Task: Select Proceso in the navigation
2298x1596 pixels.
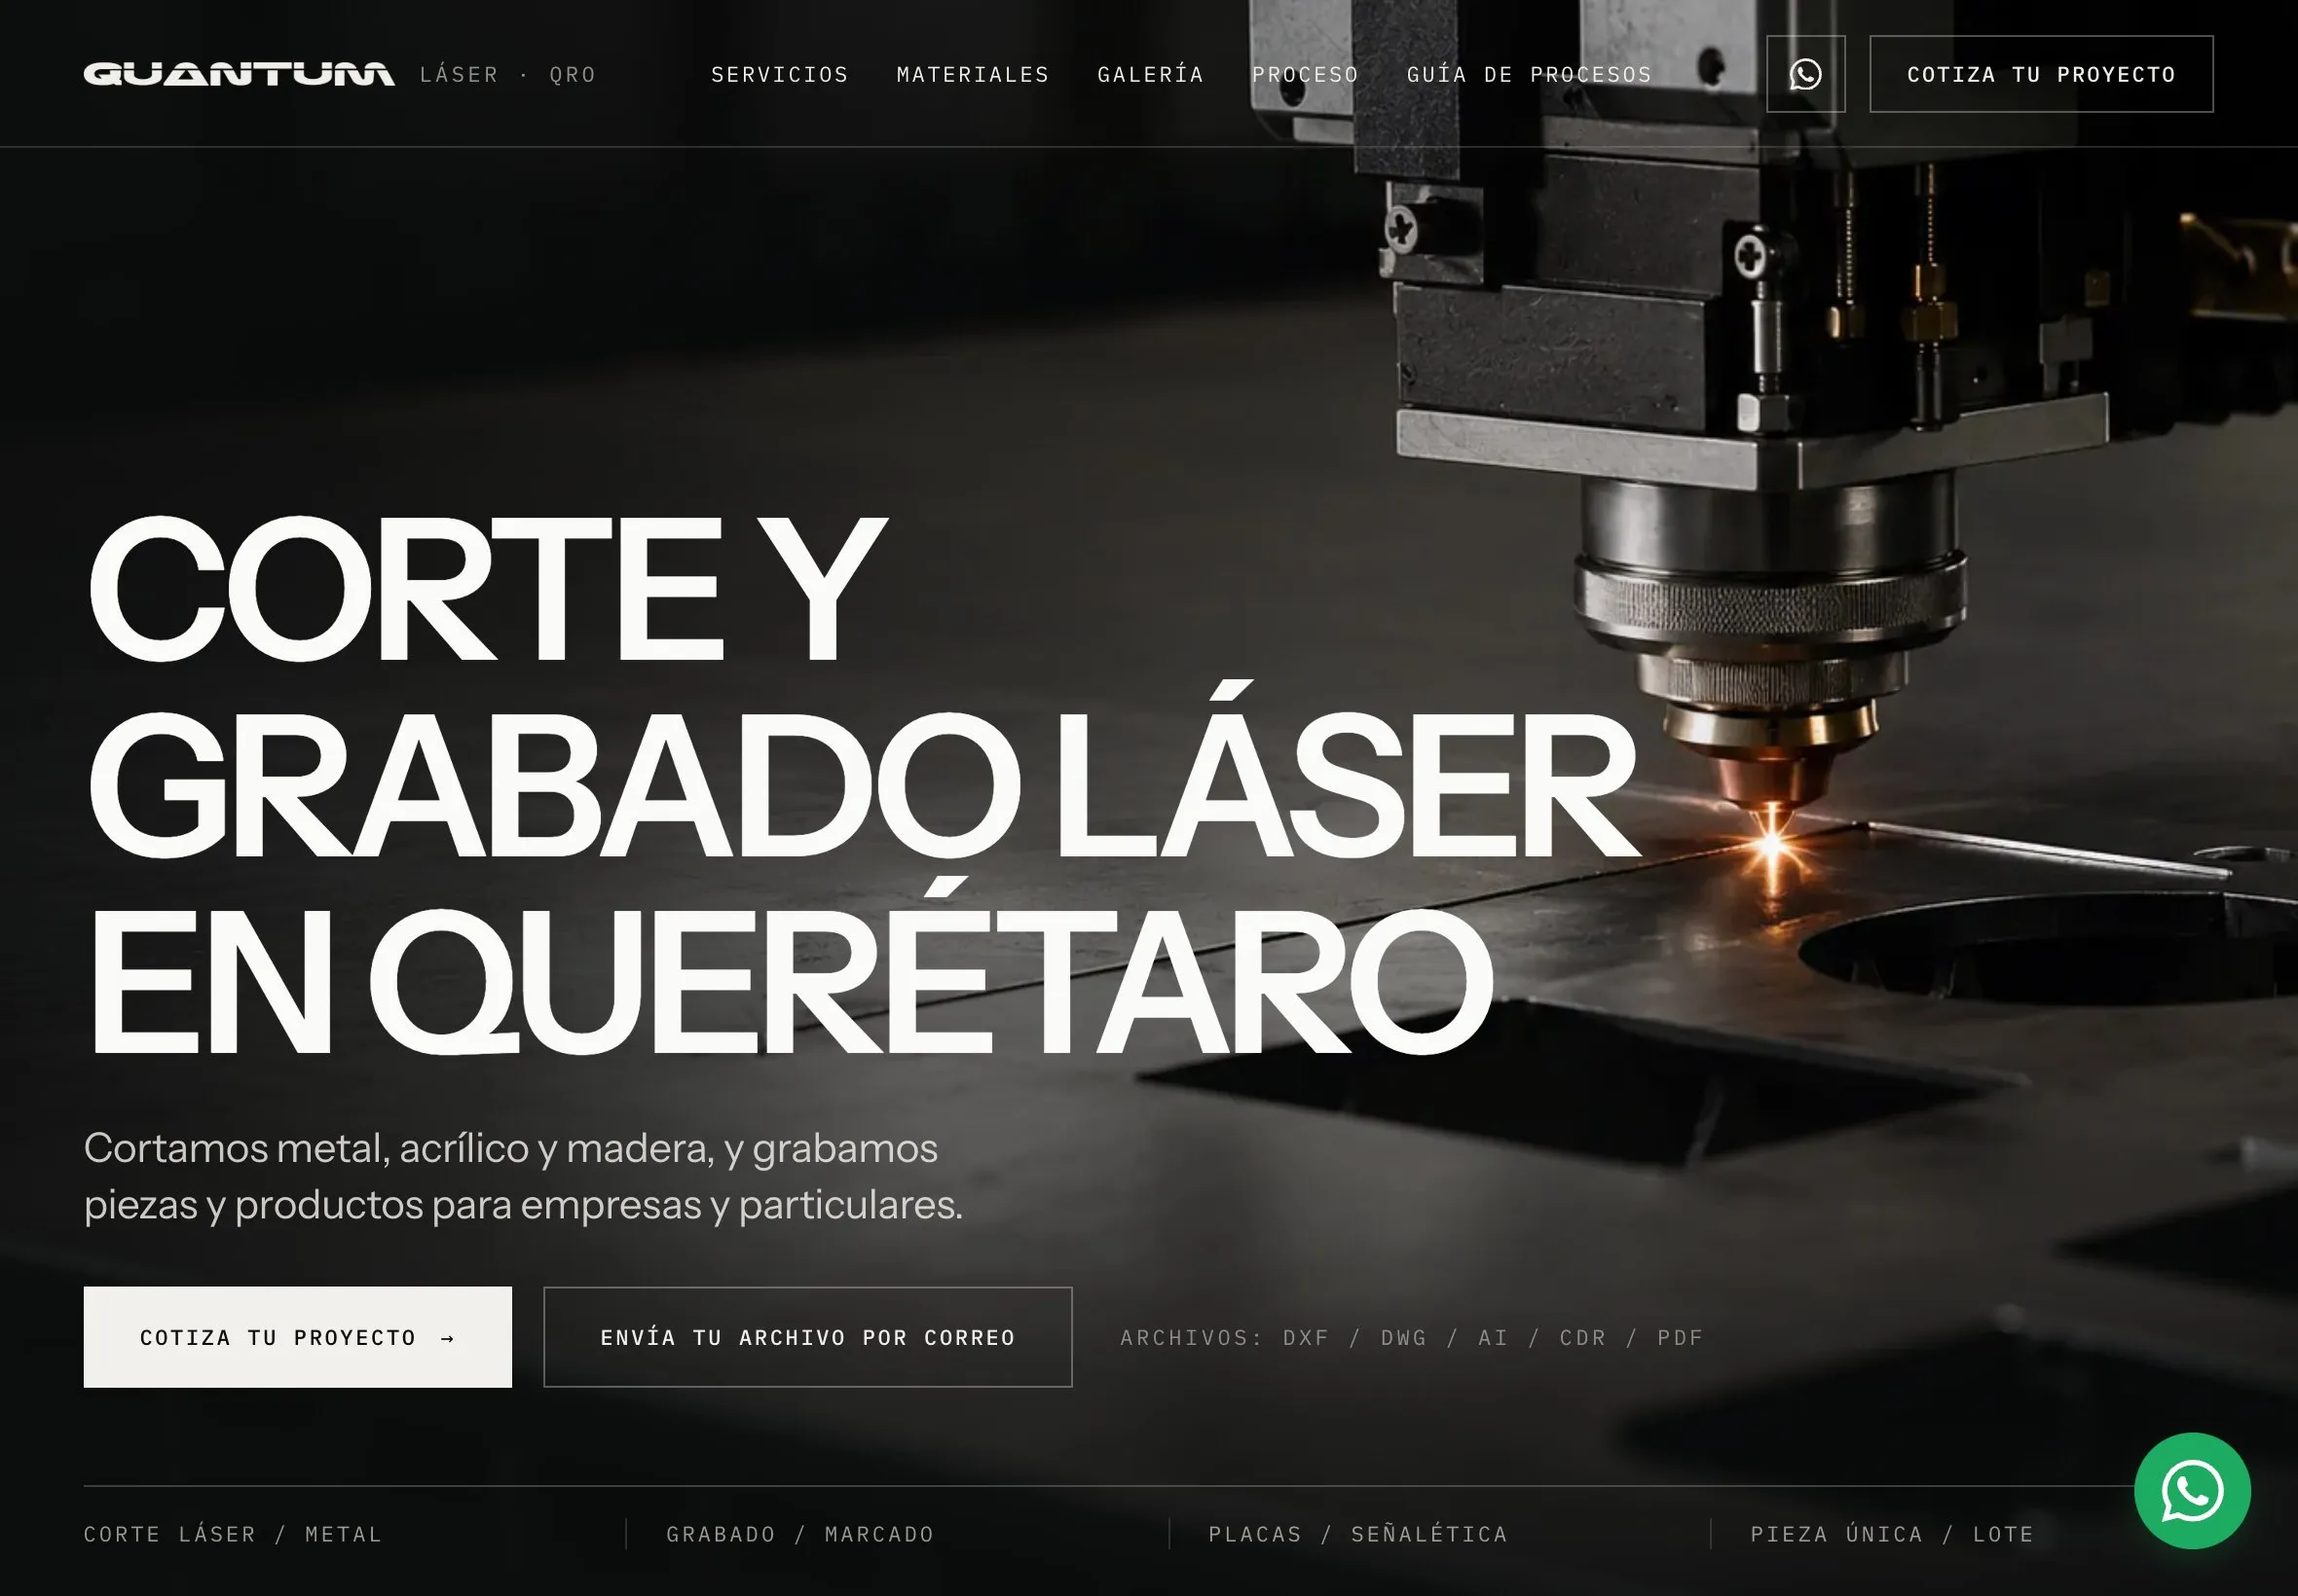Action: click(1306, 75)
